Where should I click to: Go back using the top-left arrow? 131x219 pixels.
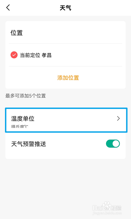8,8
